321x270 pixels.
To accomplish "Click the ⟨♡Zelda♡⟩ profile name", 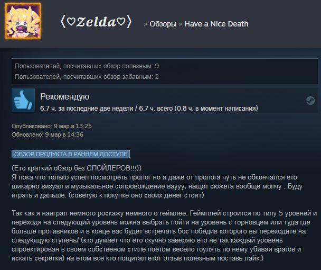I will 96,22.
